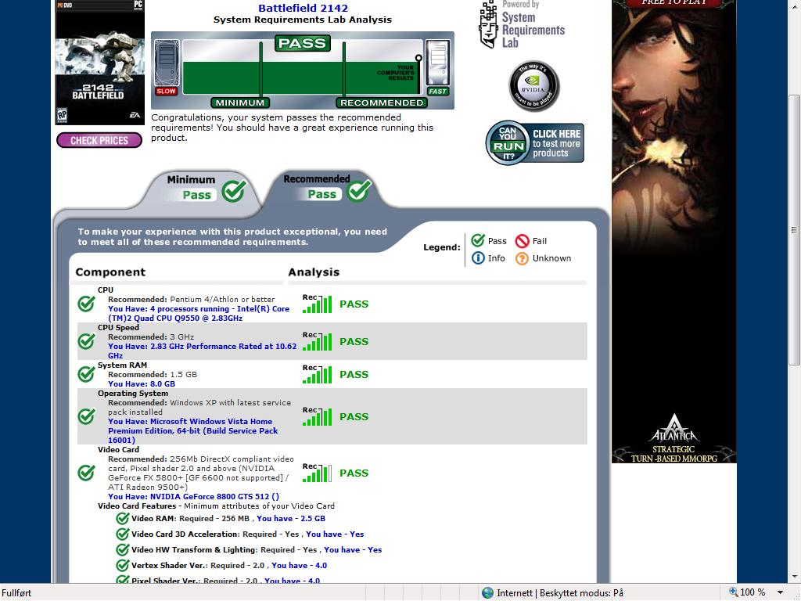Click the PASS label on performance meter

(303, 44)
